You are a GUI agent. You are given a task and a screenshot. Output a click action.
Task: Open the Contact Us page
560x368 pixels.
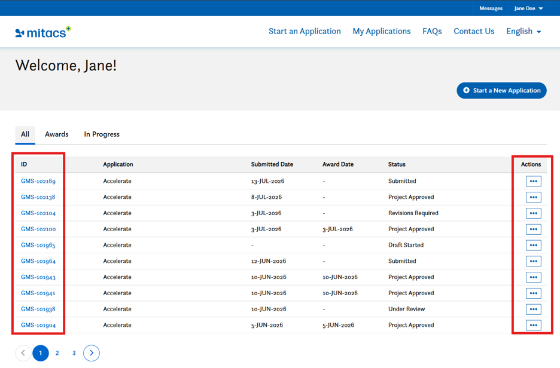pos(474,32)
